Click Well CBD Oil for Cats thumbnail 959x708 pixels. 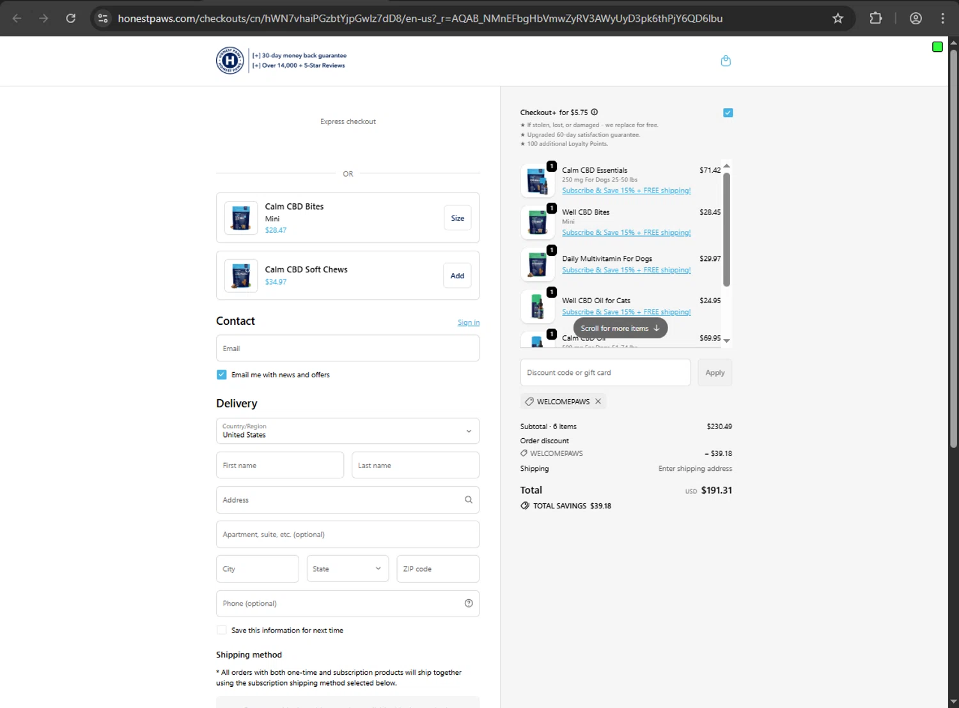pos(537,306)
